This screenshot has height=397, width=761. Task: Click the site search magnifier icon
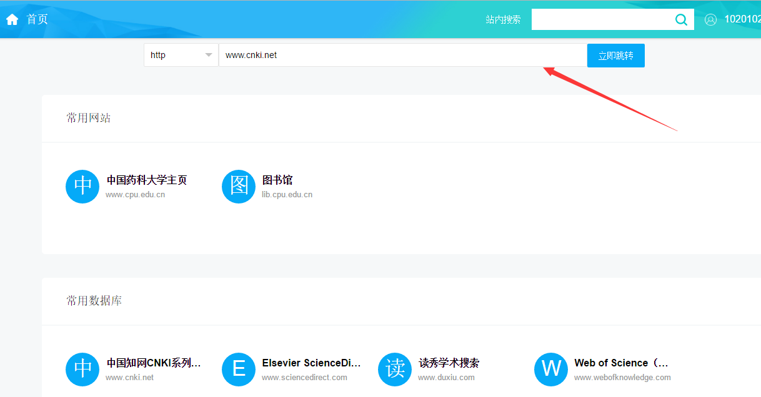[681, 19]
